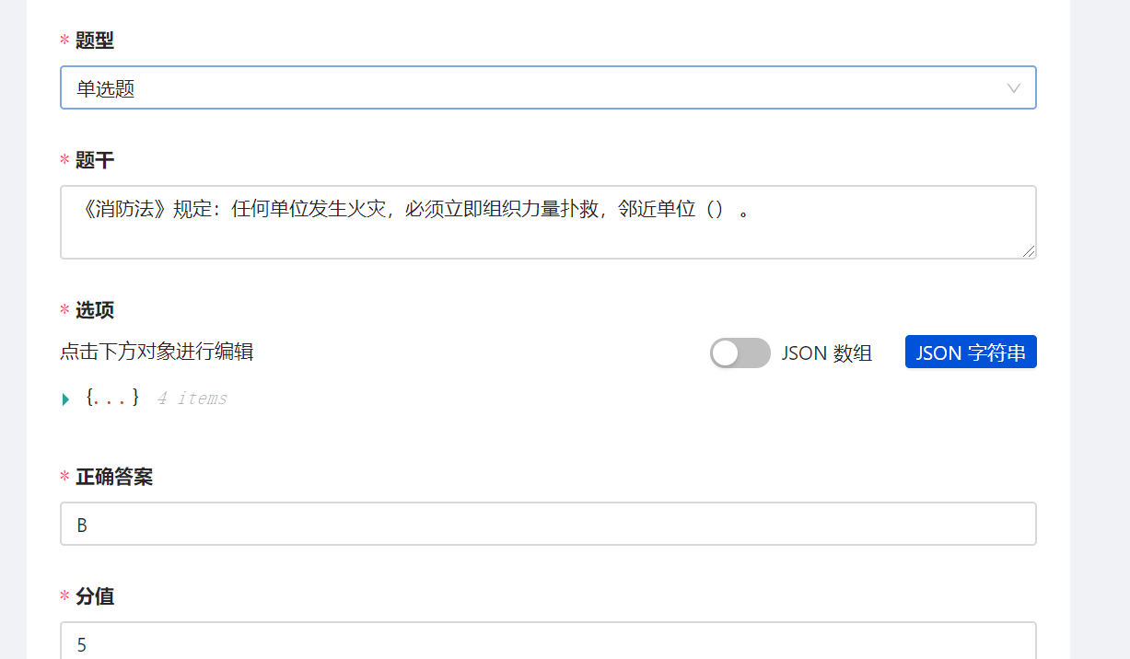Screen dimensions: 1130x659
Task: Open the 题型 dropdown showing 单选题
Action: 548,87
